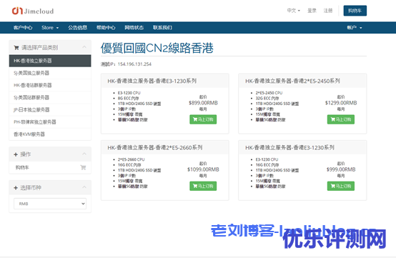Click 2*E5-2450 CPU spec line
The width and height of the screenshot is (396, 258).
[x=269, y=93]
